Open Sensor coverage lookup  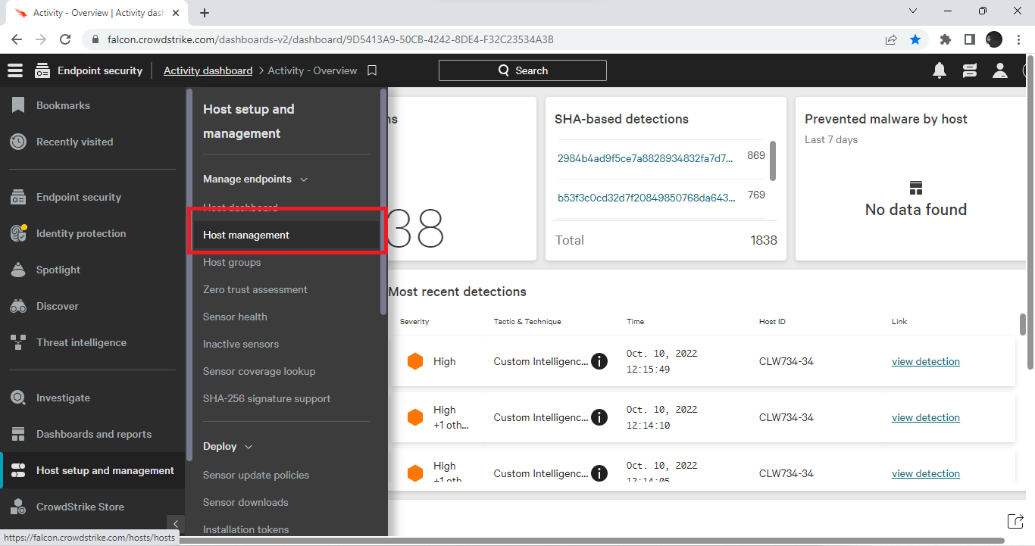(259, 371)
